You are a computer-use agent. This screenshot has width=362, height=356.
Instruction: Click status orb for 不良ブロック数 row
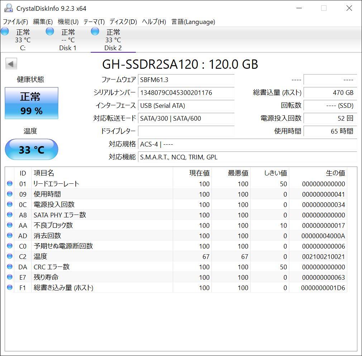click(x=10, y=225)
